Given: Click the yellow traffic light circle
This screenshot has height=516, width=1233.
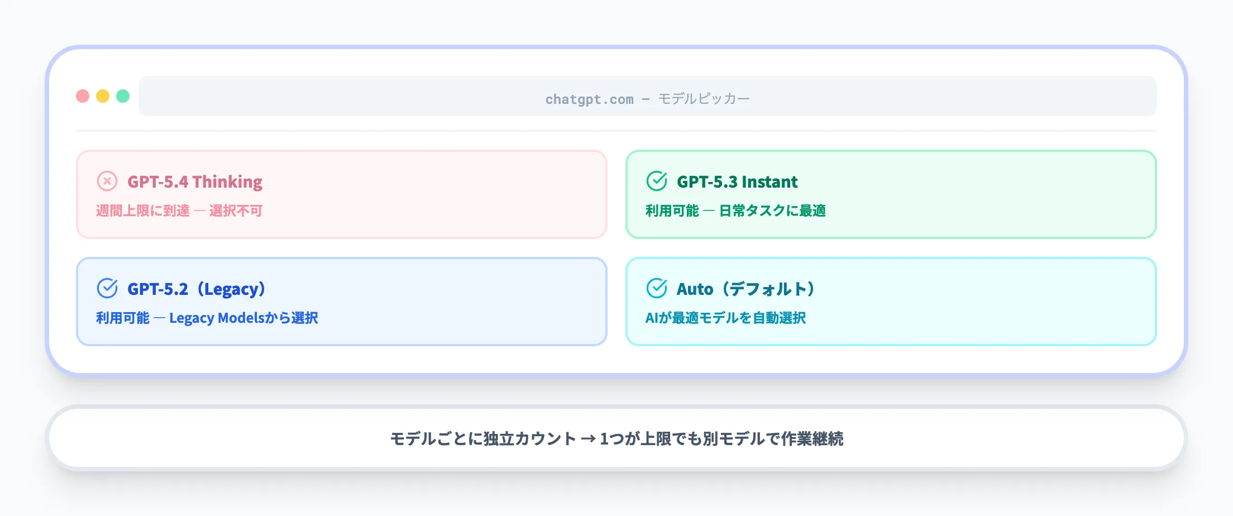Looking at the screenshot, I should 103,95.
